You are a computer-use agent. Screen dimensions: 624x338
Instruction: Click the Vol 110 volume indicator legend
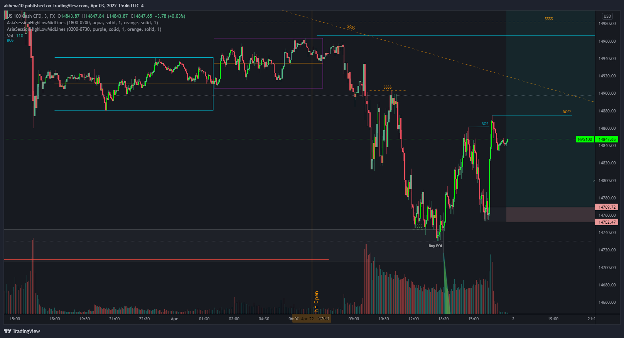tap(15, 36)
